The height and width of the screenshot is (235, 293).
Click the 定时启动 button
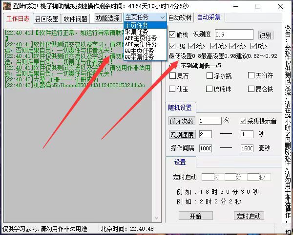249,216
